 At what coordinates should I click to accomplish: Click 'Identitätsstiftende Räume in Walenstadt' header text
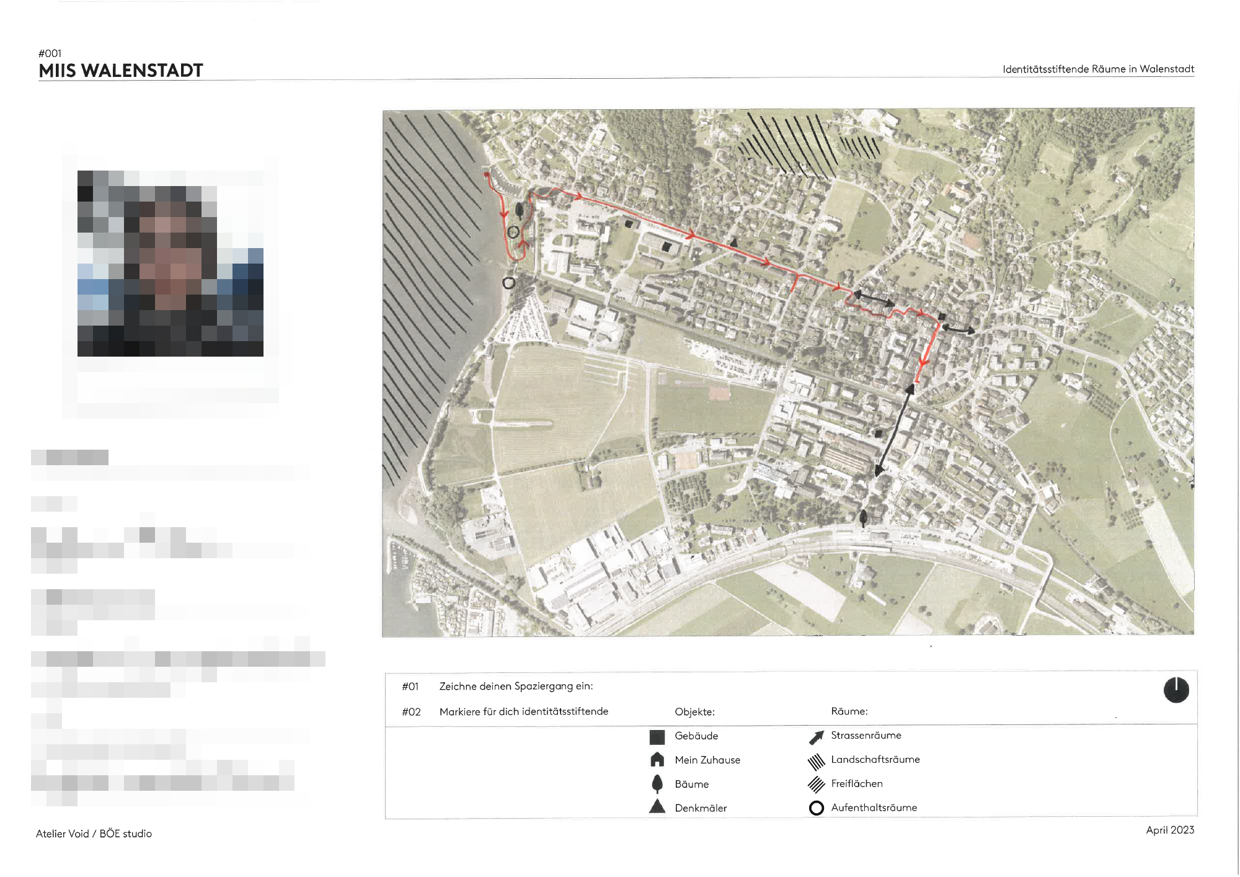click(1097, 69)
